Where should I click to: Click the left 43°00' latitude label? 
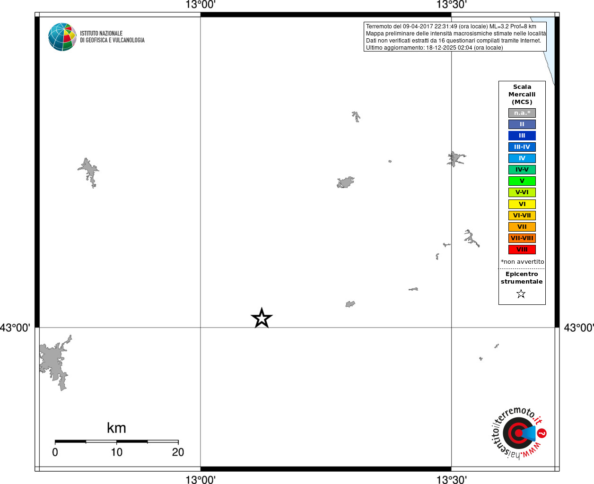(x=15, y=328)
